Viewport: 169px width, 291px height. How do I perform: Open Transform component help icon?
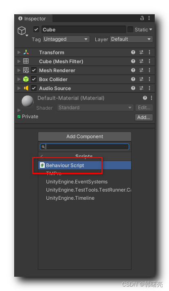[x=133, y=52]
